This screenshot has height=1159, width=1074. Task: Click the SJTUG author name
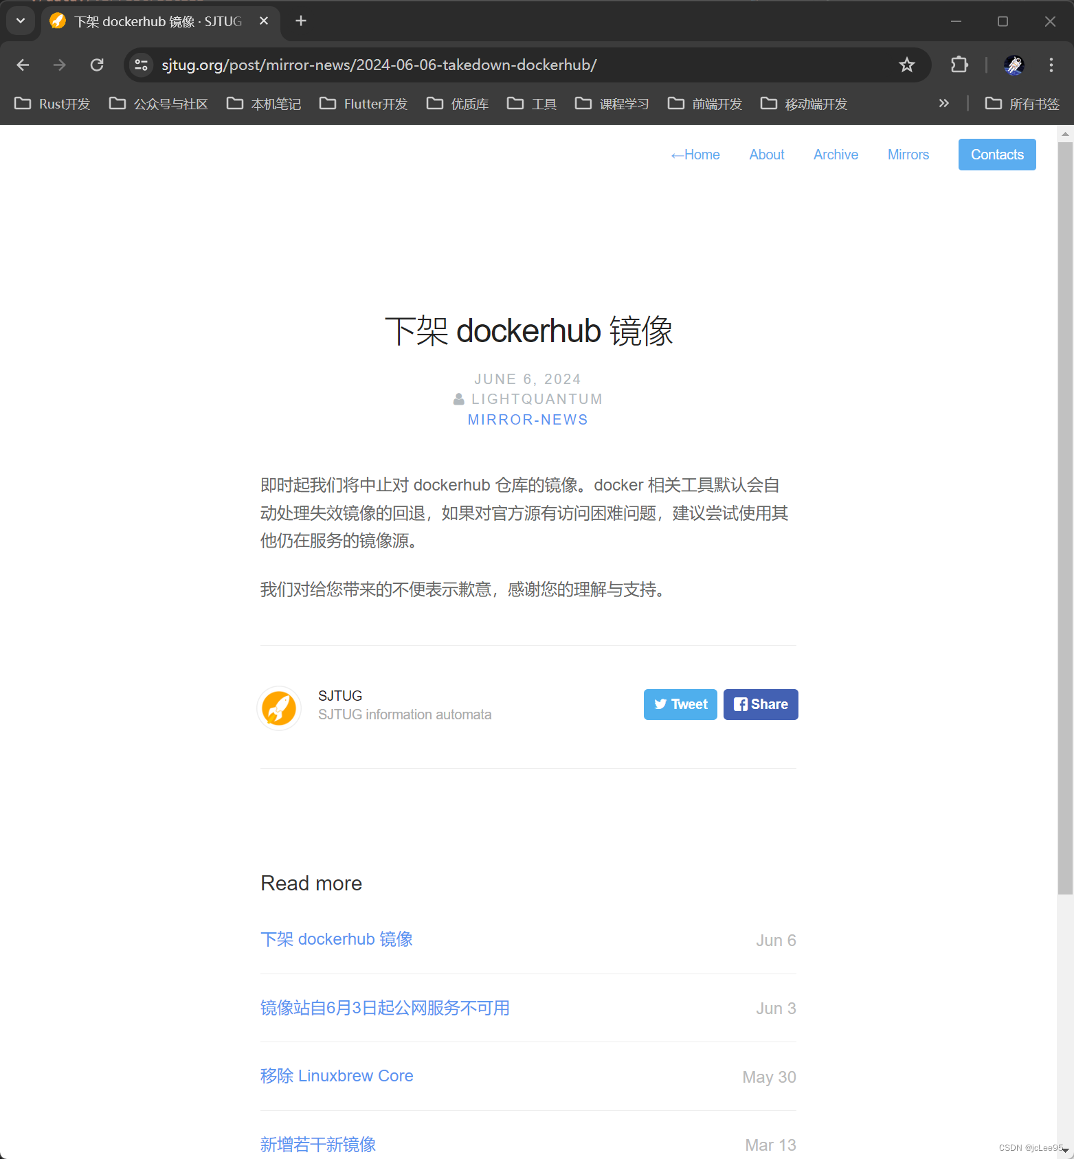pyautogui.click(x=340, y=696)
